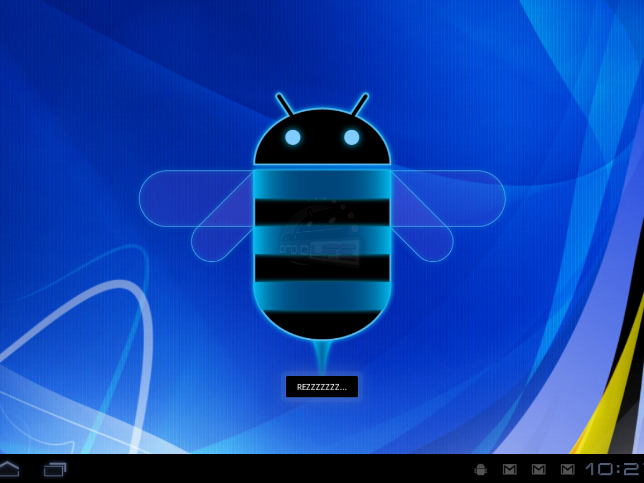Click the clock in the status bar
The image size is (644, 483).
tap(614, 470)
